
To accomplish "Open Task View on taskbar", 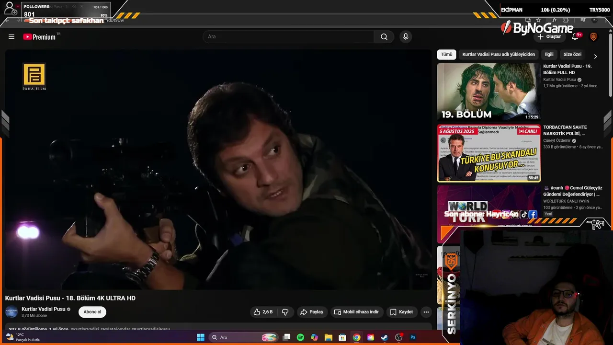I will pyautogui.click(x=286, y=337).
